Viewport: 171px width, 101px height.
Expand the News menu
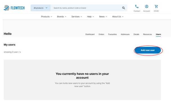tap(103, 16)
